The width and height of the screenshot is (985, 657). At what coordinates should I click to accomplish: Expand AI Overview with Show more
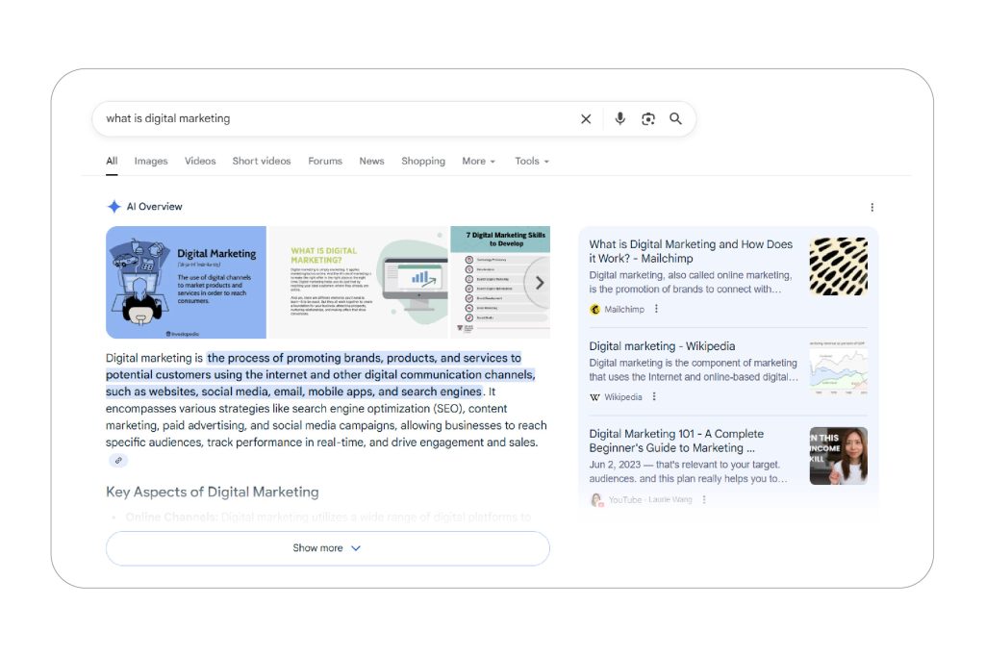pos(328,548)
